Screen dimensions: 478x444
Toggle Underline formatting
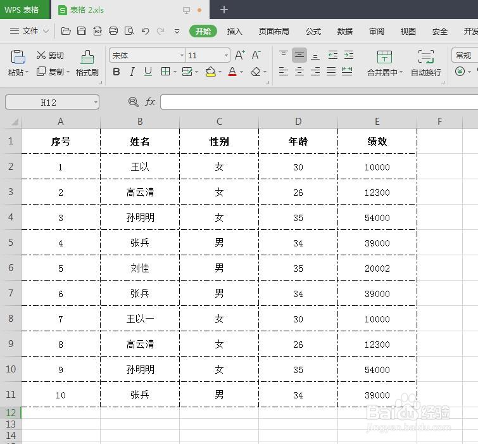148,72
